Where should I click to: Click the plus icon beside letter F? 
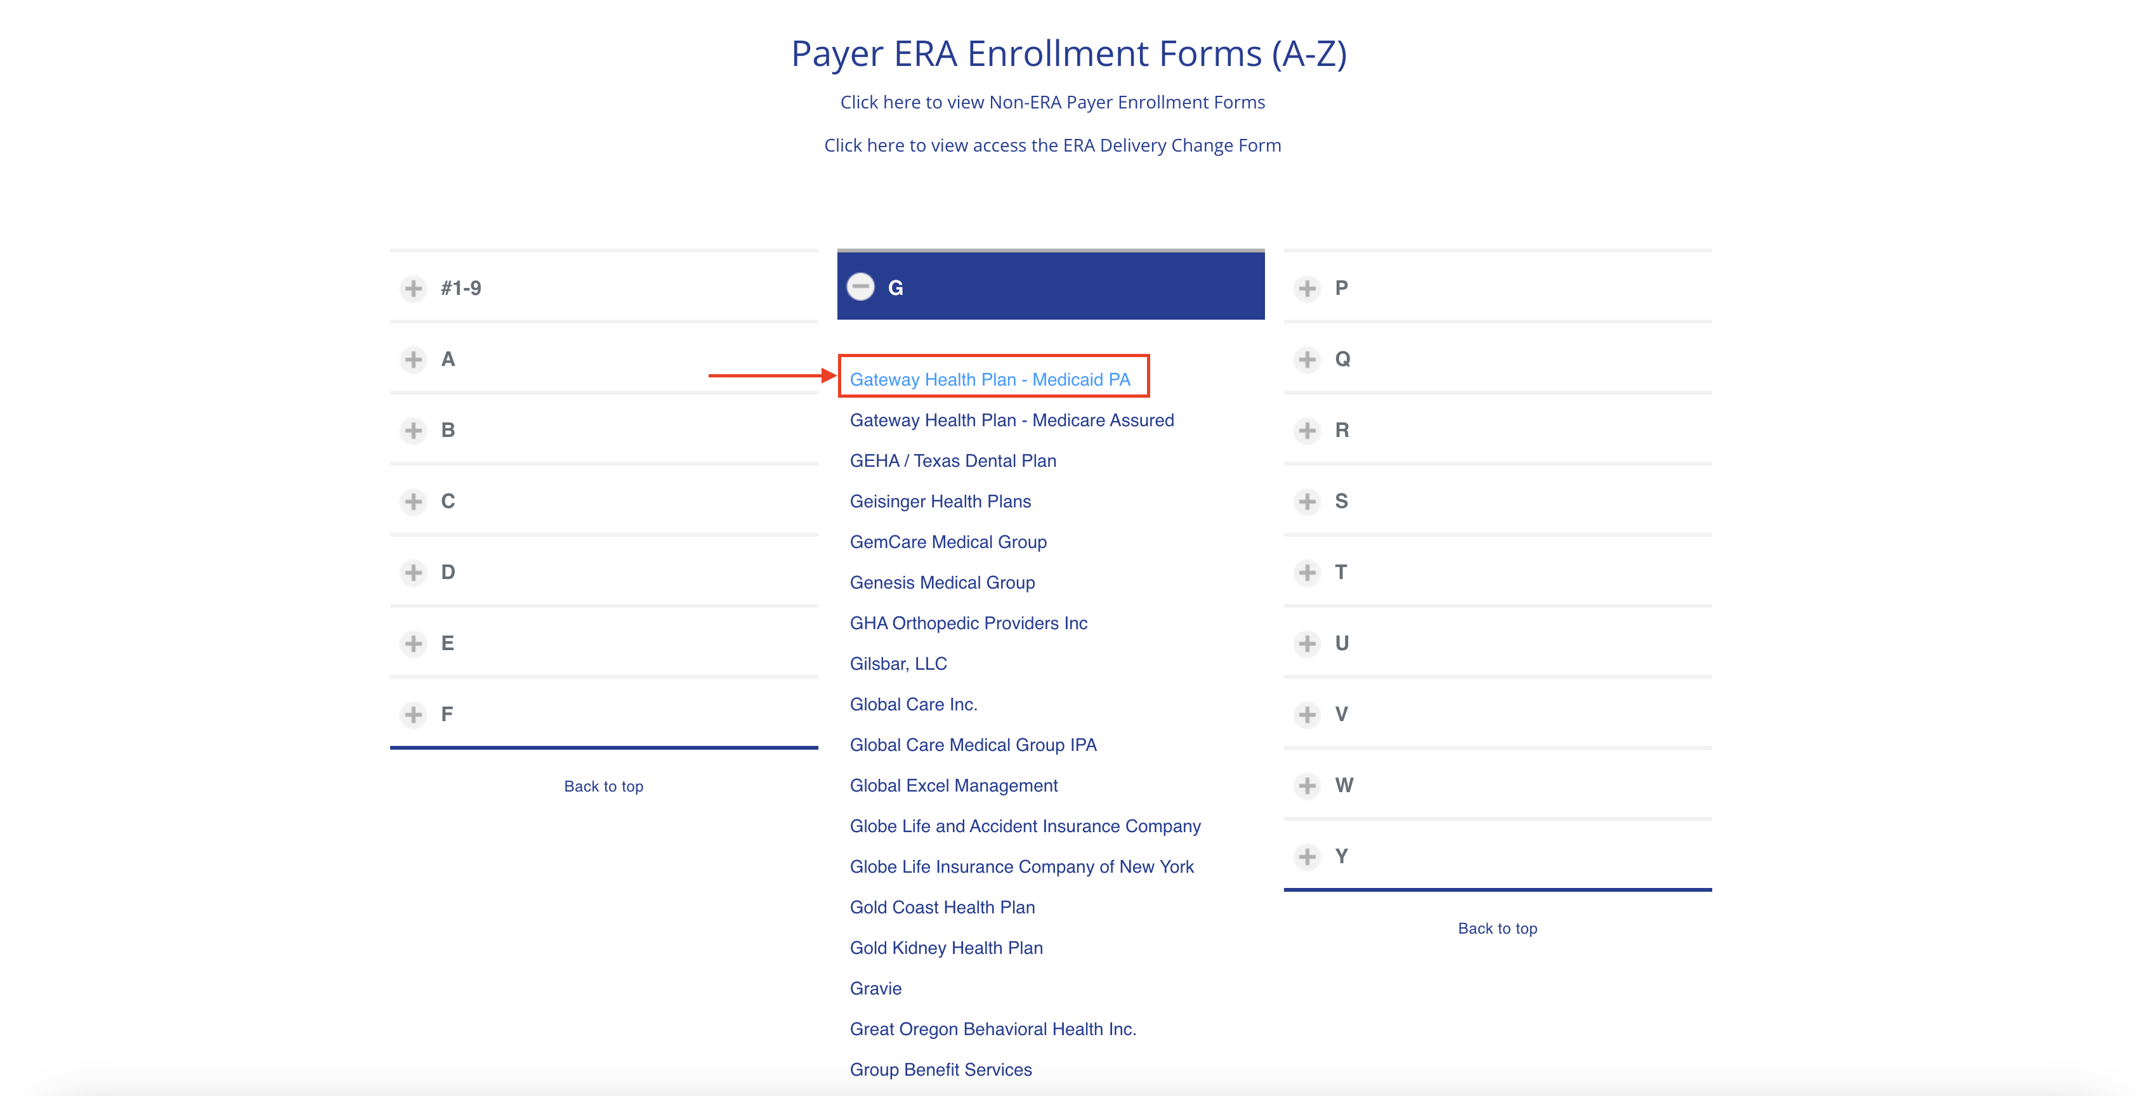tap(412, 714)
